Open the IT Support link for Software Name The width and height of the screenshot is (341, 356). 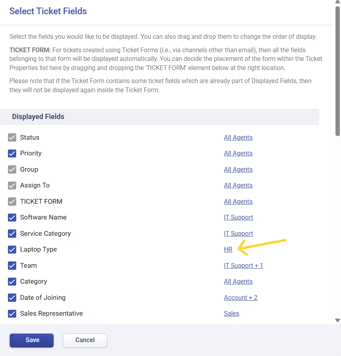point(238,217)
